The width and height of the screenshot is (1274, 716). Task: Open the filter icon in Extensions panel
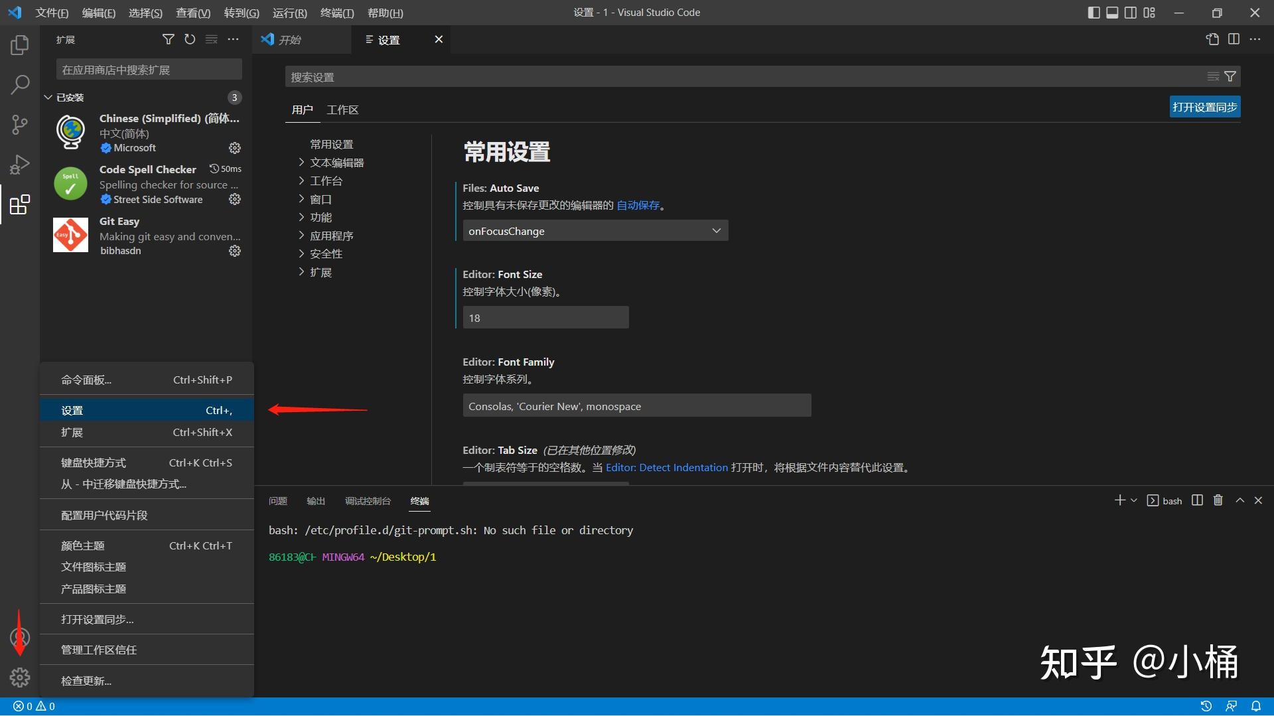pos(167,39)
